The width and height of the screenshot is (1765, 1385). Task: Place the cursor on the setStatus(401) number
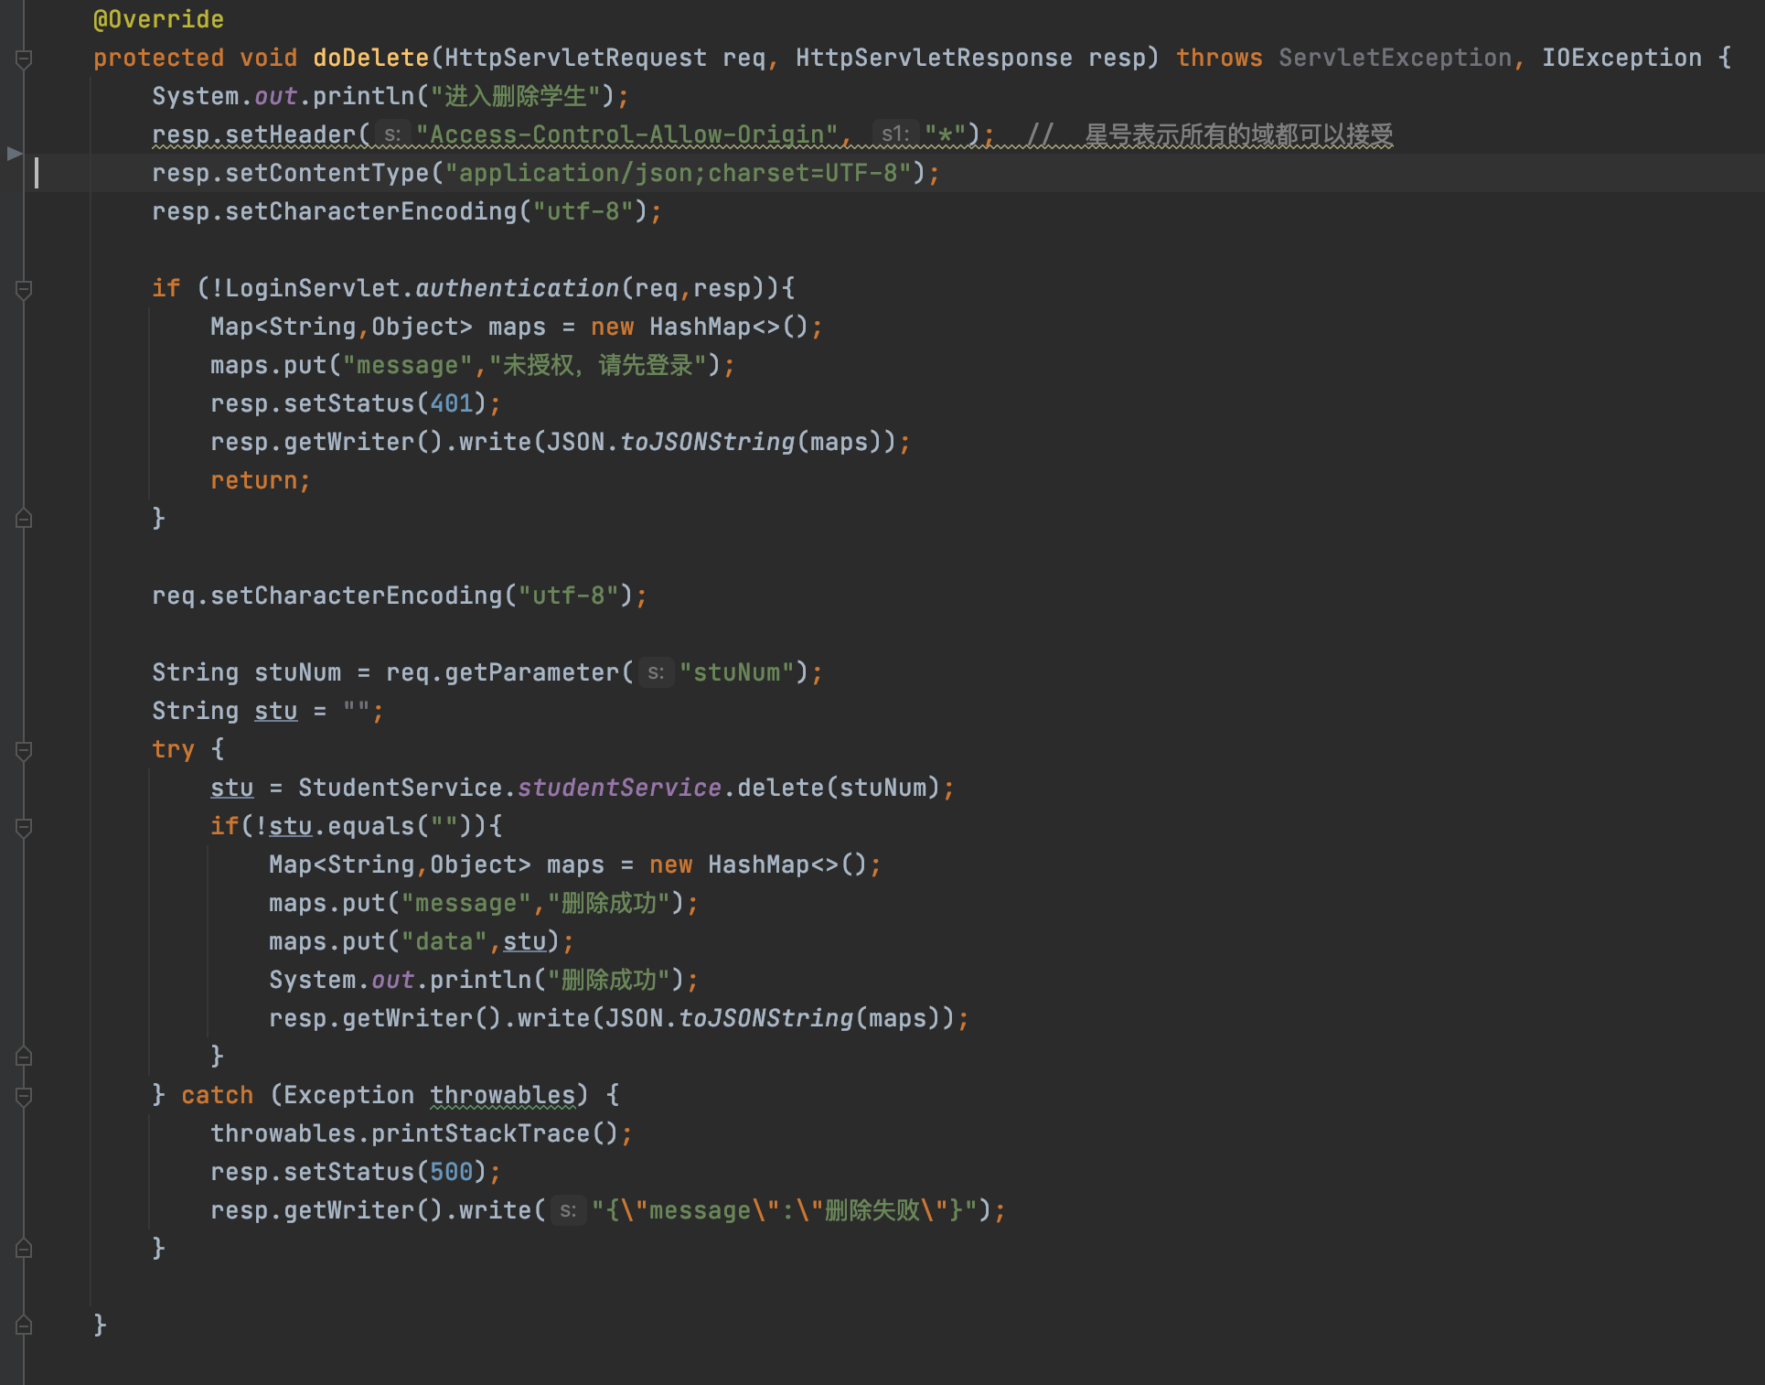451,403
